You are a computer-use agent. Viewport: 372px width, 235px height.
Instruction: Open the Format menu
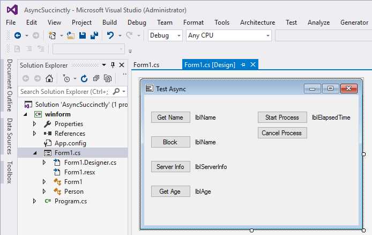194,23
